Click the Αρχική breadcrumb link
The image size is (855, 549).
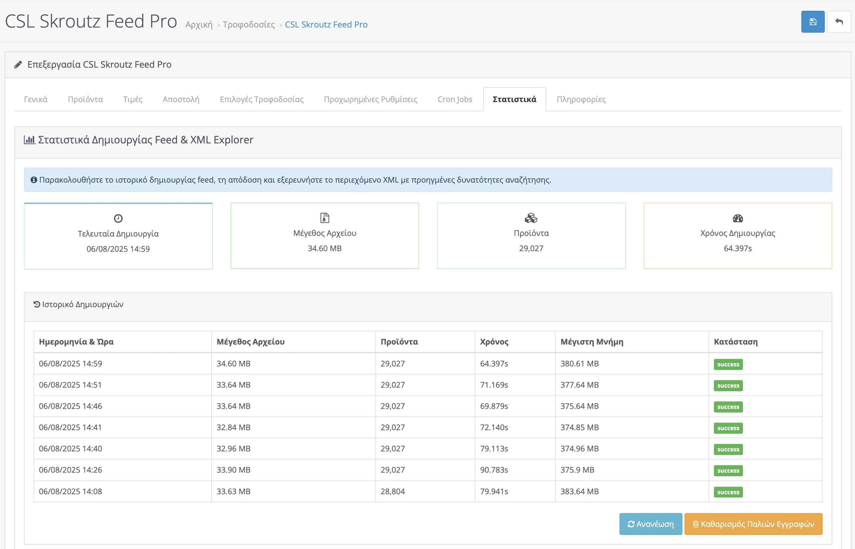tap(199, 25)
